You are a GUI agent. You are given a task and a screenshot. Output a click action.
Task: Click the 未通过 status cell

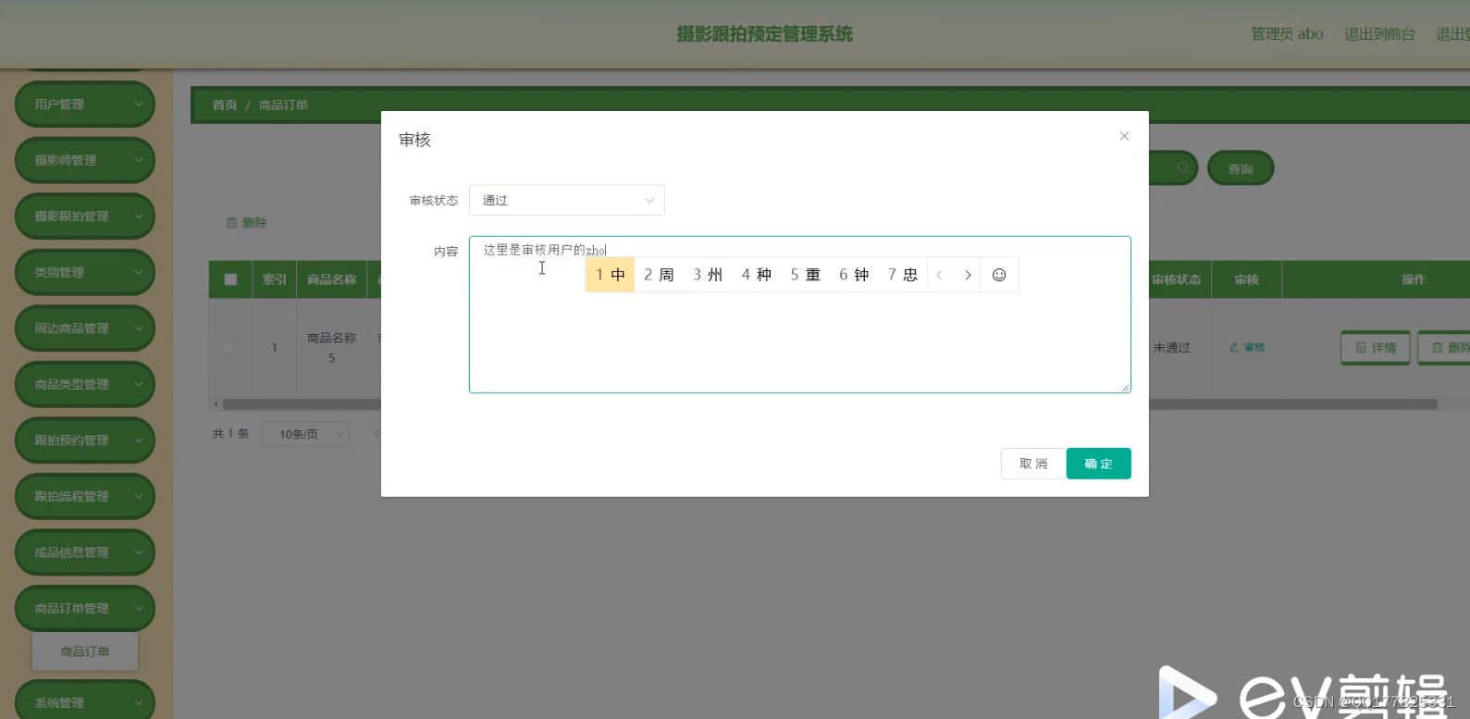[1172, 348]
